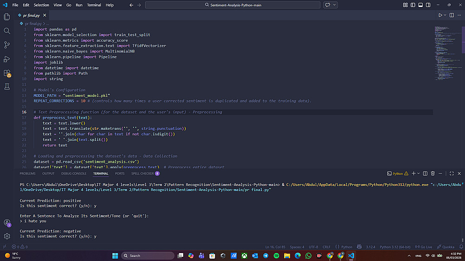Image resolution: width=465 pixels, height=261 pixels.
Task: Open the Run and Debug view
Action: tap(7, 59)
